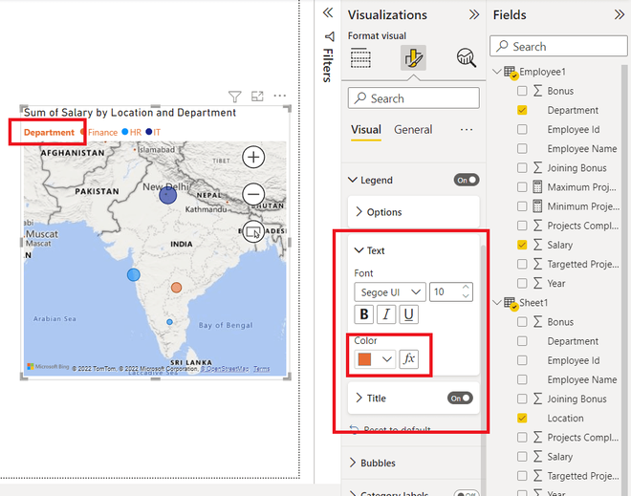The image size is (631, 496).
Task: Open the orange legend text color picker
Action: click(x=375, y=358)
